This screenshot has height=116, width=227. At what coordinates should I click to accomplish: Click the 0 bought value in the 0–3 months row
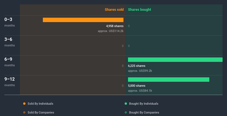(x=129, y=26)
